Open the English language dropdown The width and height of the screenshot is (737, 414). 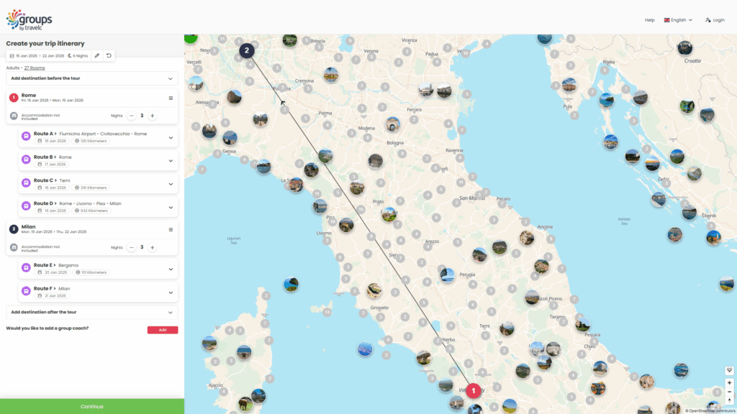[678, 20]
